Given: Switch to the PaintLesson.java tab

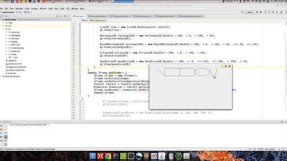Looking at the screenshot, I should [x=143, y=16].
